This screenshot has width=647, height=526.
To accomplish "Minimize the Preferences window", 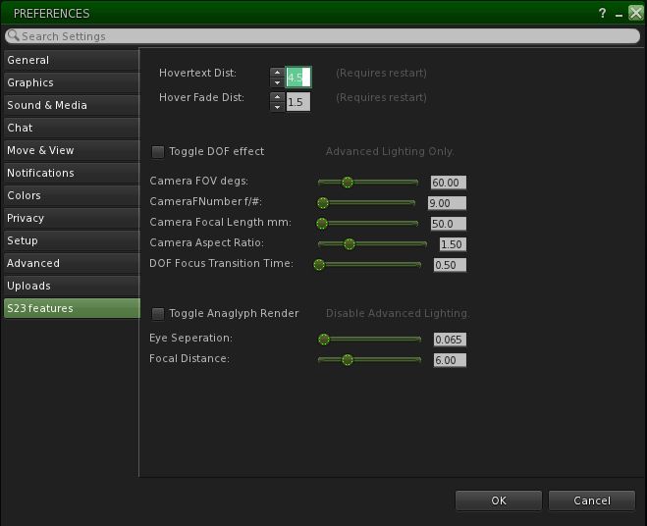I will click(x=619, y=14).
